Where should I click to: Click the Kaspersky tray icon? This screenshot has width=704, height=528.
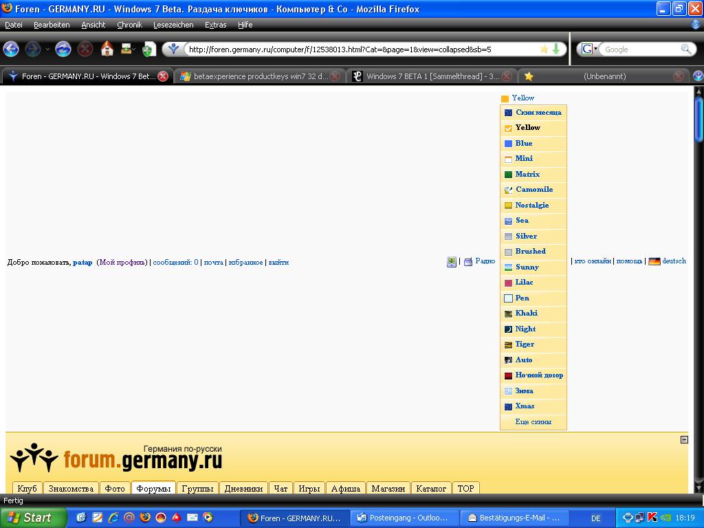point(652,518)
